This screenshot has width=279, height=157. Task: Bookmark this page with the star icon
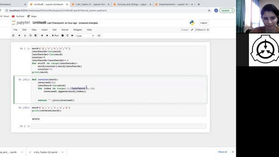click(x=209, y=10)
